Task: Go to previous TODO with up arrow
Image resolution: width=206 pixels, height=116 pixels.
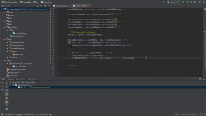Action: pos(2,83)
